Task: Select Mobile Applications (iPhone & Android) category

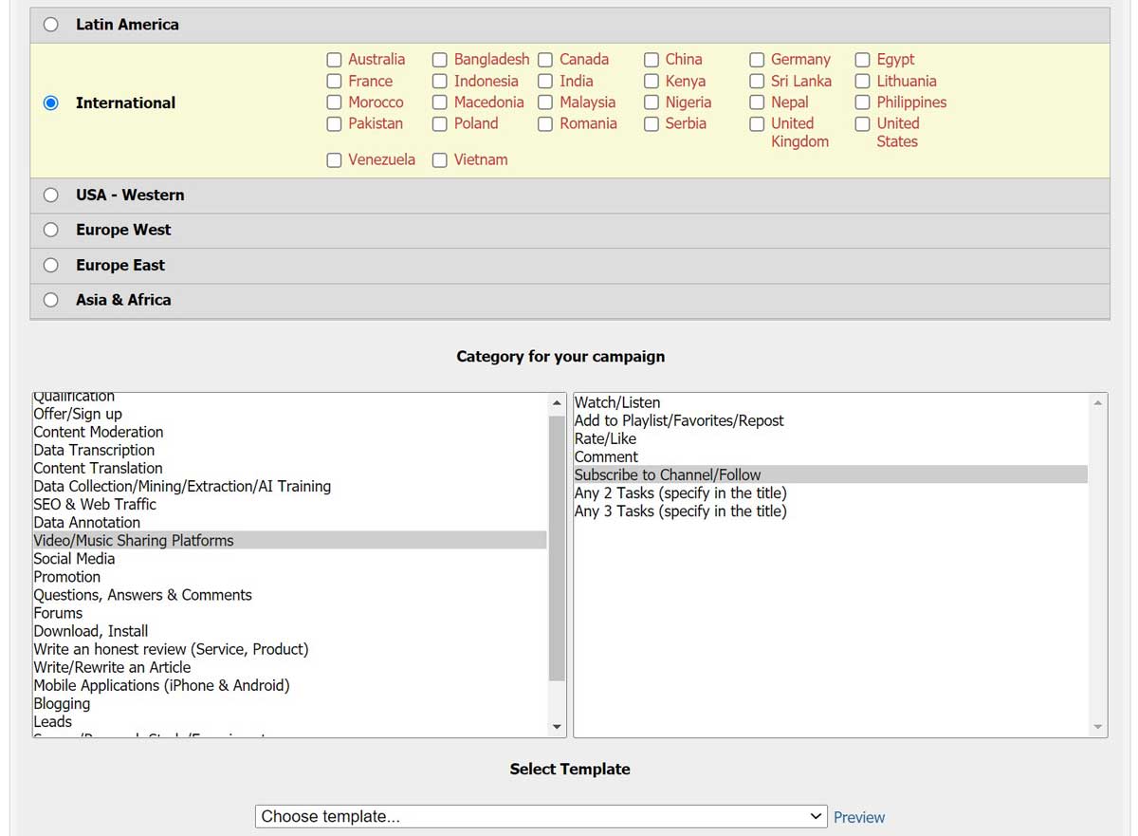Action: pos(161,686)
